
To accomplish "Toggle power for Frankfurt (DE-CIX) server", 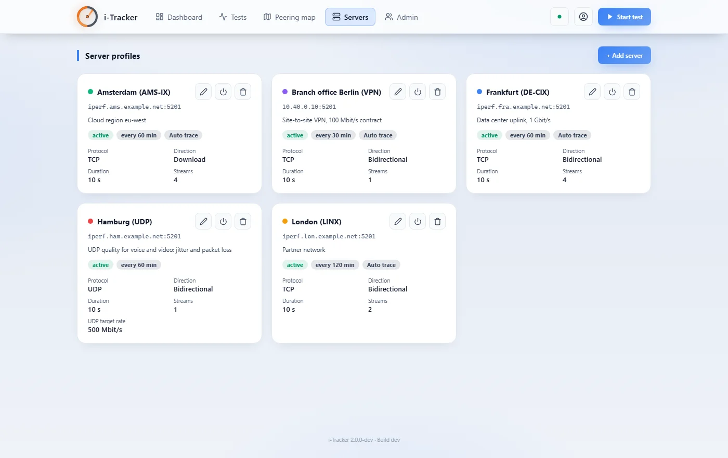I will tap(612, 92).
